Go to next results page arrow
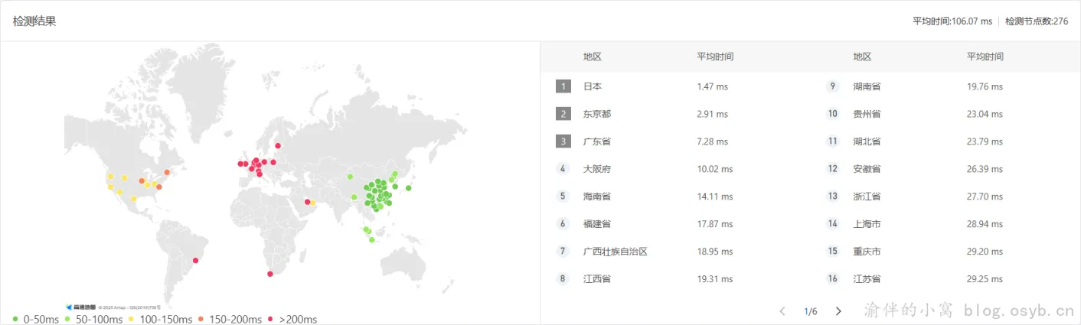Image resolution: width=1081 pixels, height=325 pixels. [x=838, y=311]
